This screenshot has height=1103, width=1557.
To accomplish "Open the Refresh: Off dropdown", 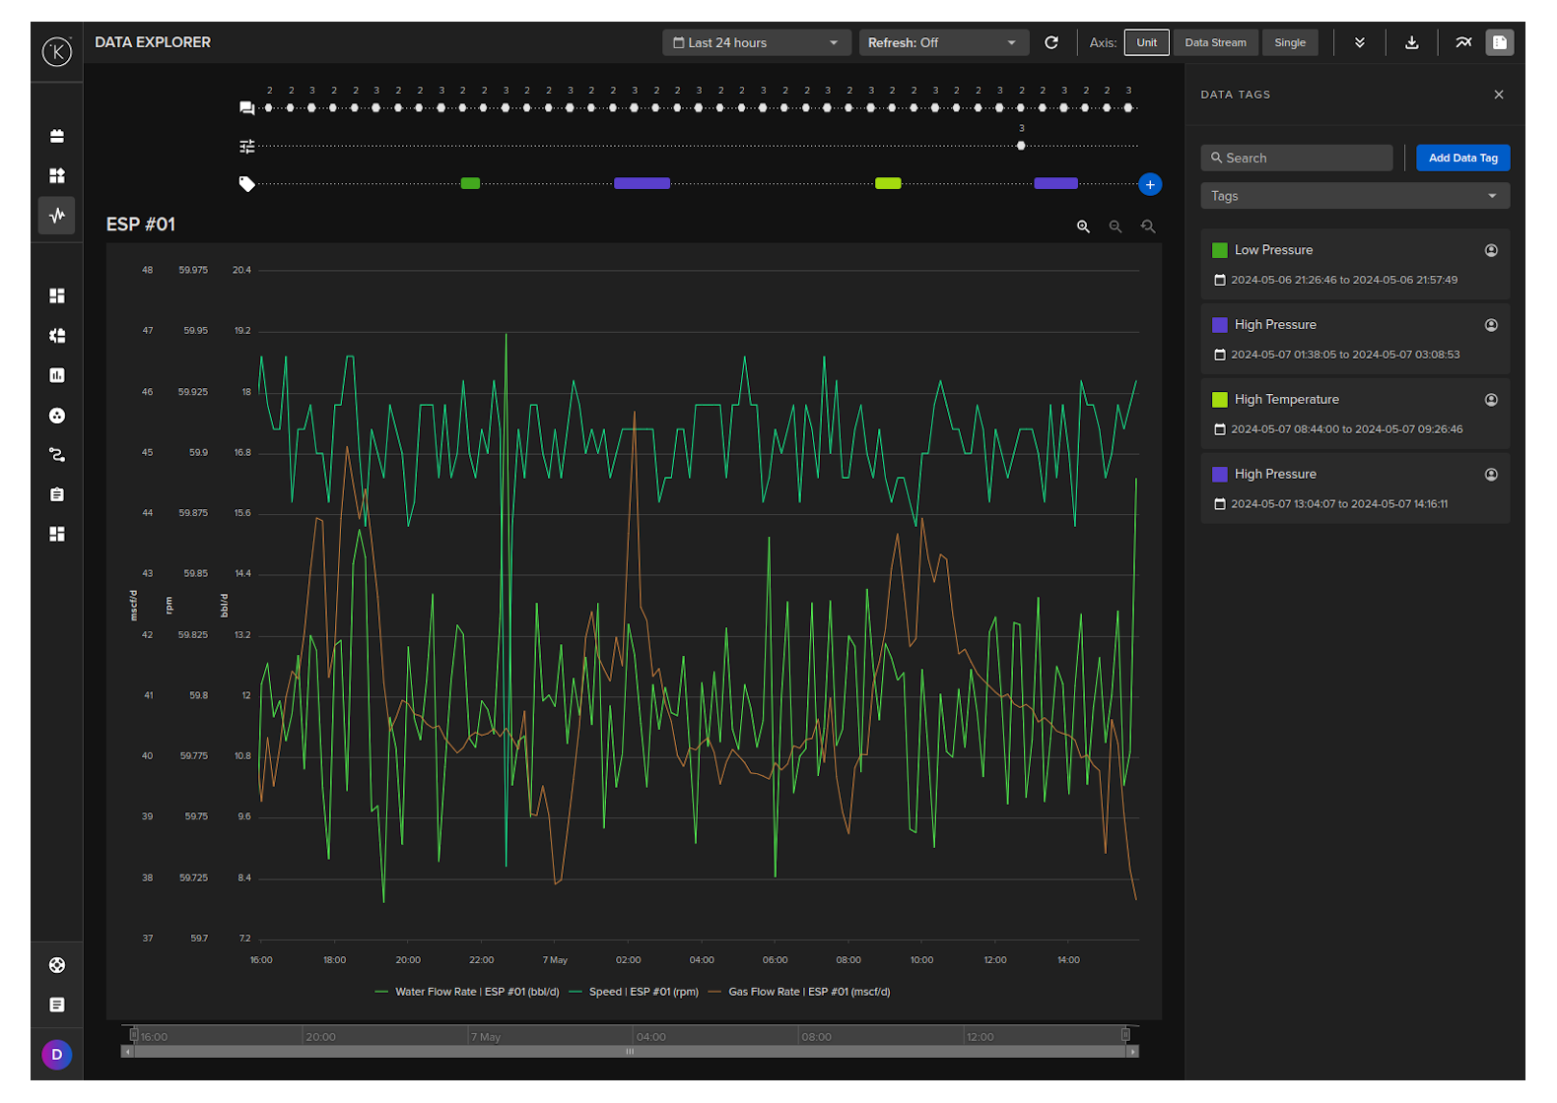I will [x=942, y=42].
